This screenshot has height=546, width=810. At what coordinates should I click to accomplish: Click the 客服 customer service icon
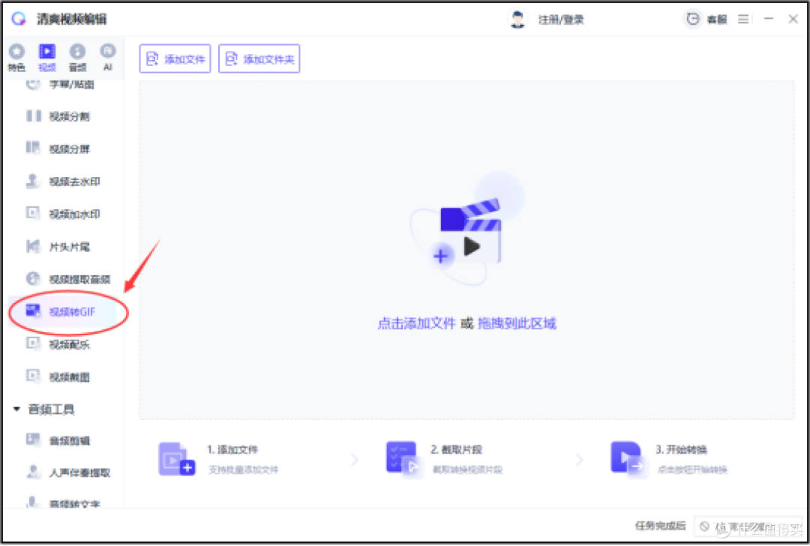pyautogui.click(x=693, y=19)
